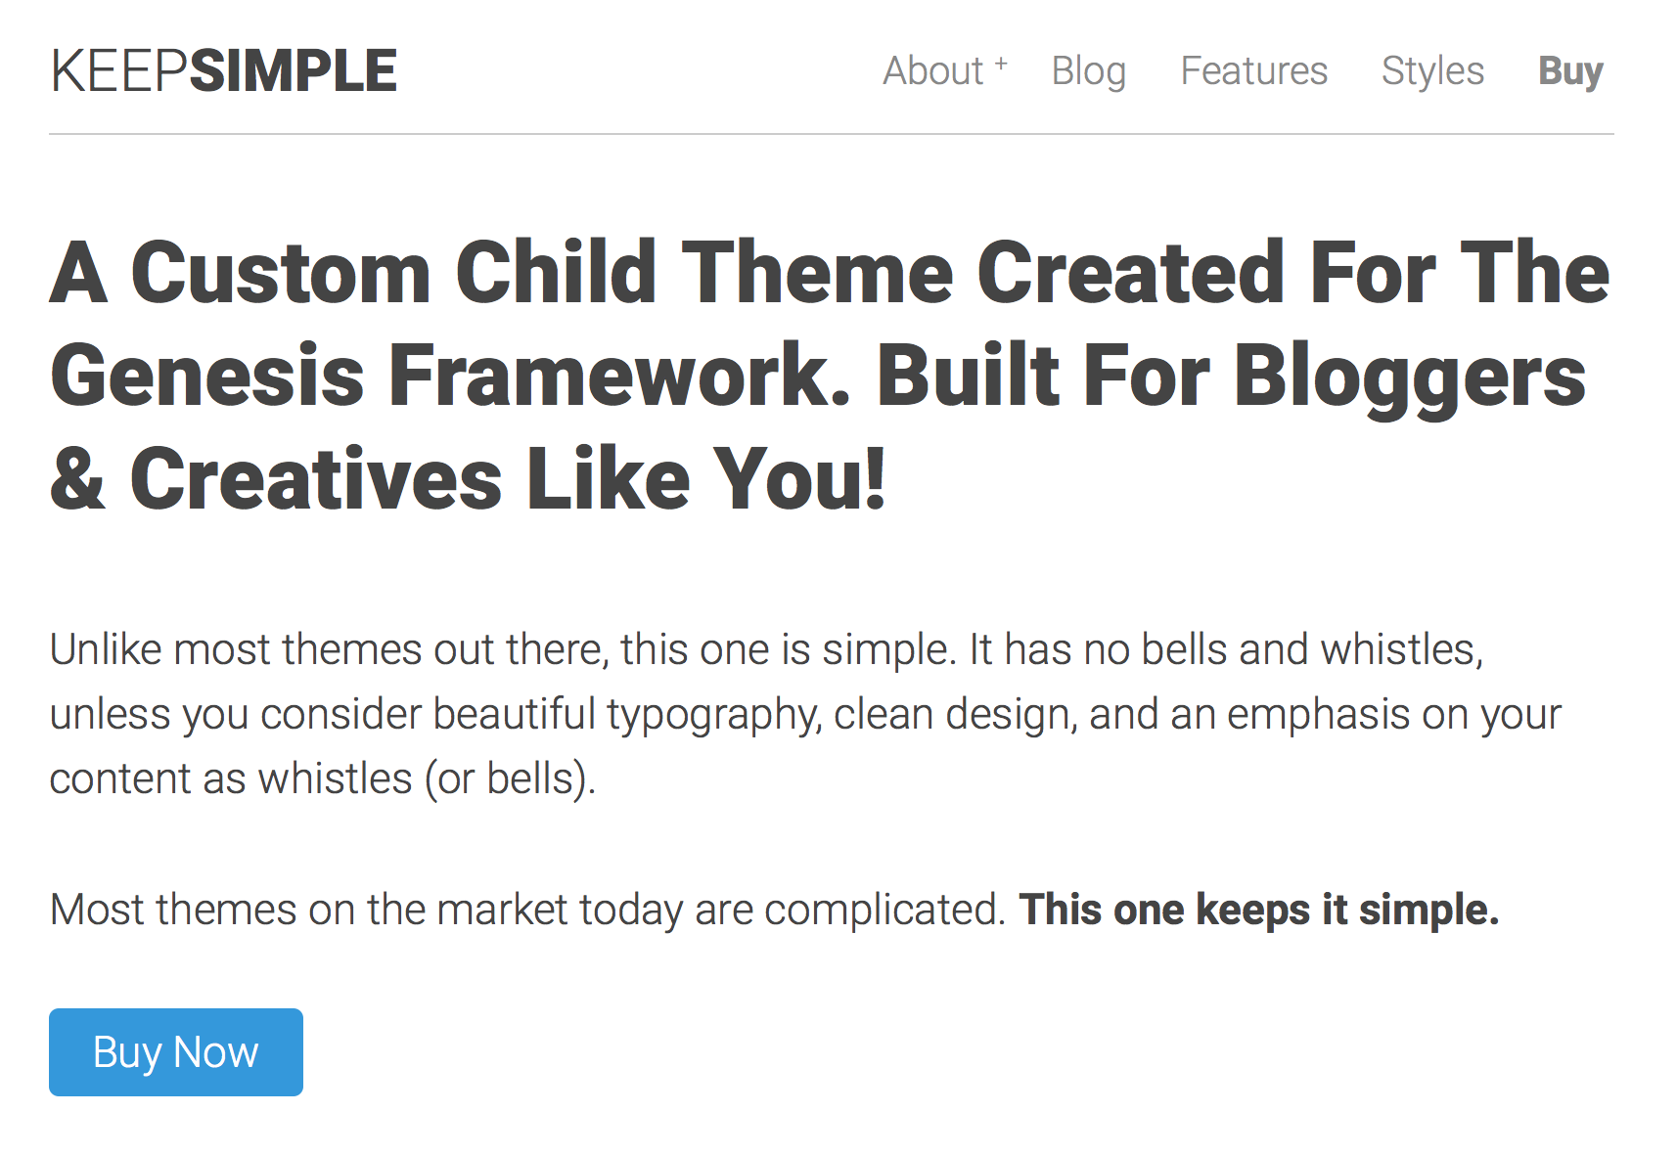This screenshot has width=1677, height=1156.
Task: Purchase the theme using Buy Now
Action: pyautogui.click(x=175, y=1051)
